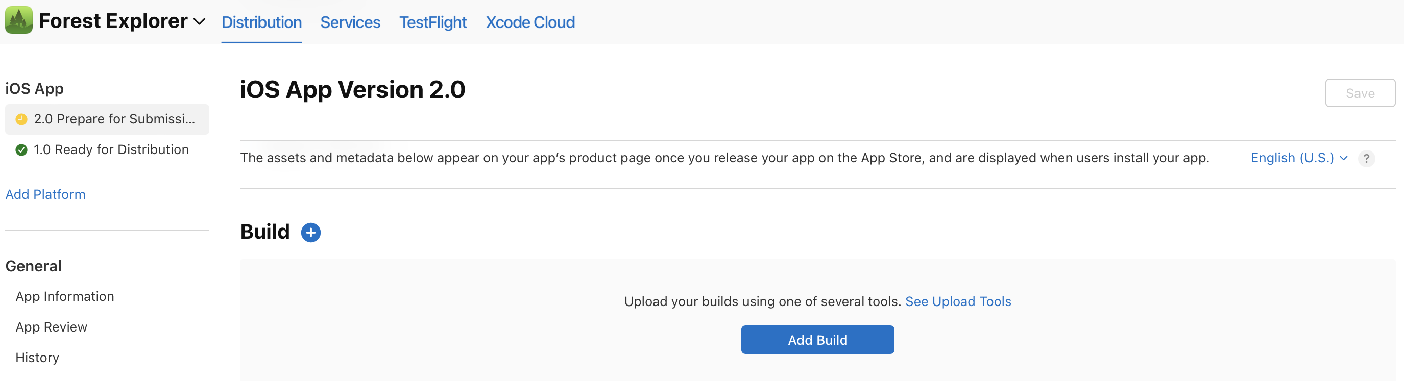Image resolution: width=1404 pixels, height=381 pixels.
Task: Click the blue plus icon beside Build
Action: pyautogui.click(x=311, y=233)
